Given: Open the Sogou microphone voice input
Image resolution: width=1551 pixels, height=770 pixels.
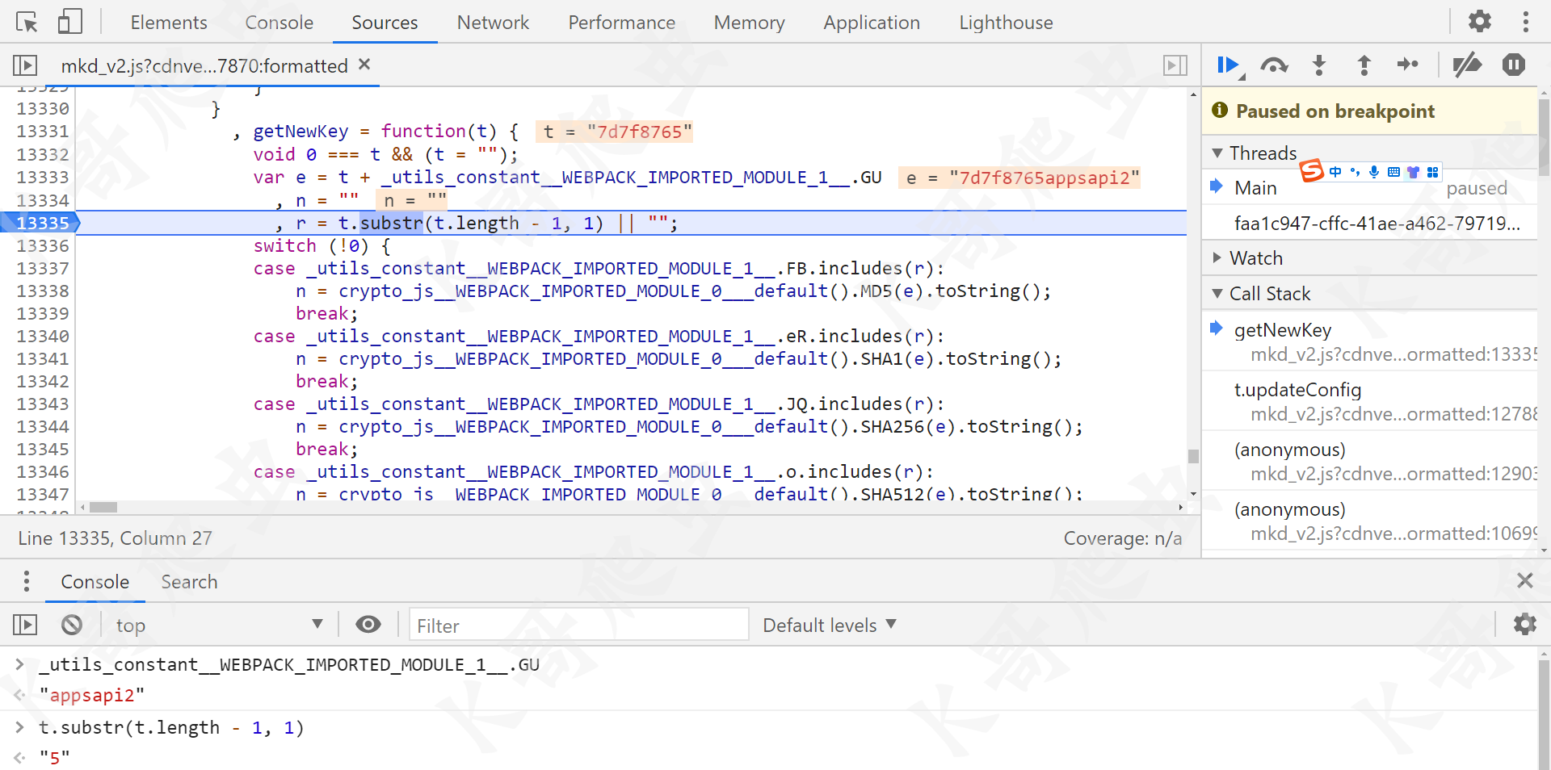Looking at the screenshot, I should (1373, 171).
